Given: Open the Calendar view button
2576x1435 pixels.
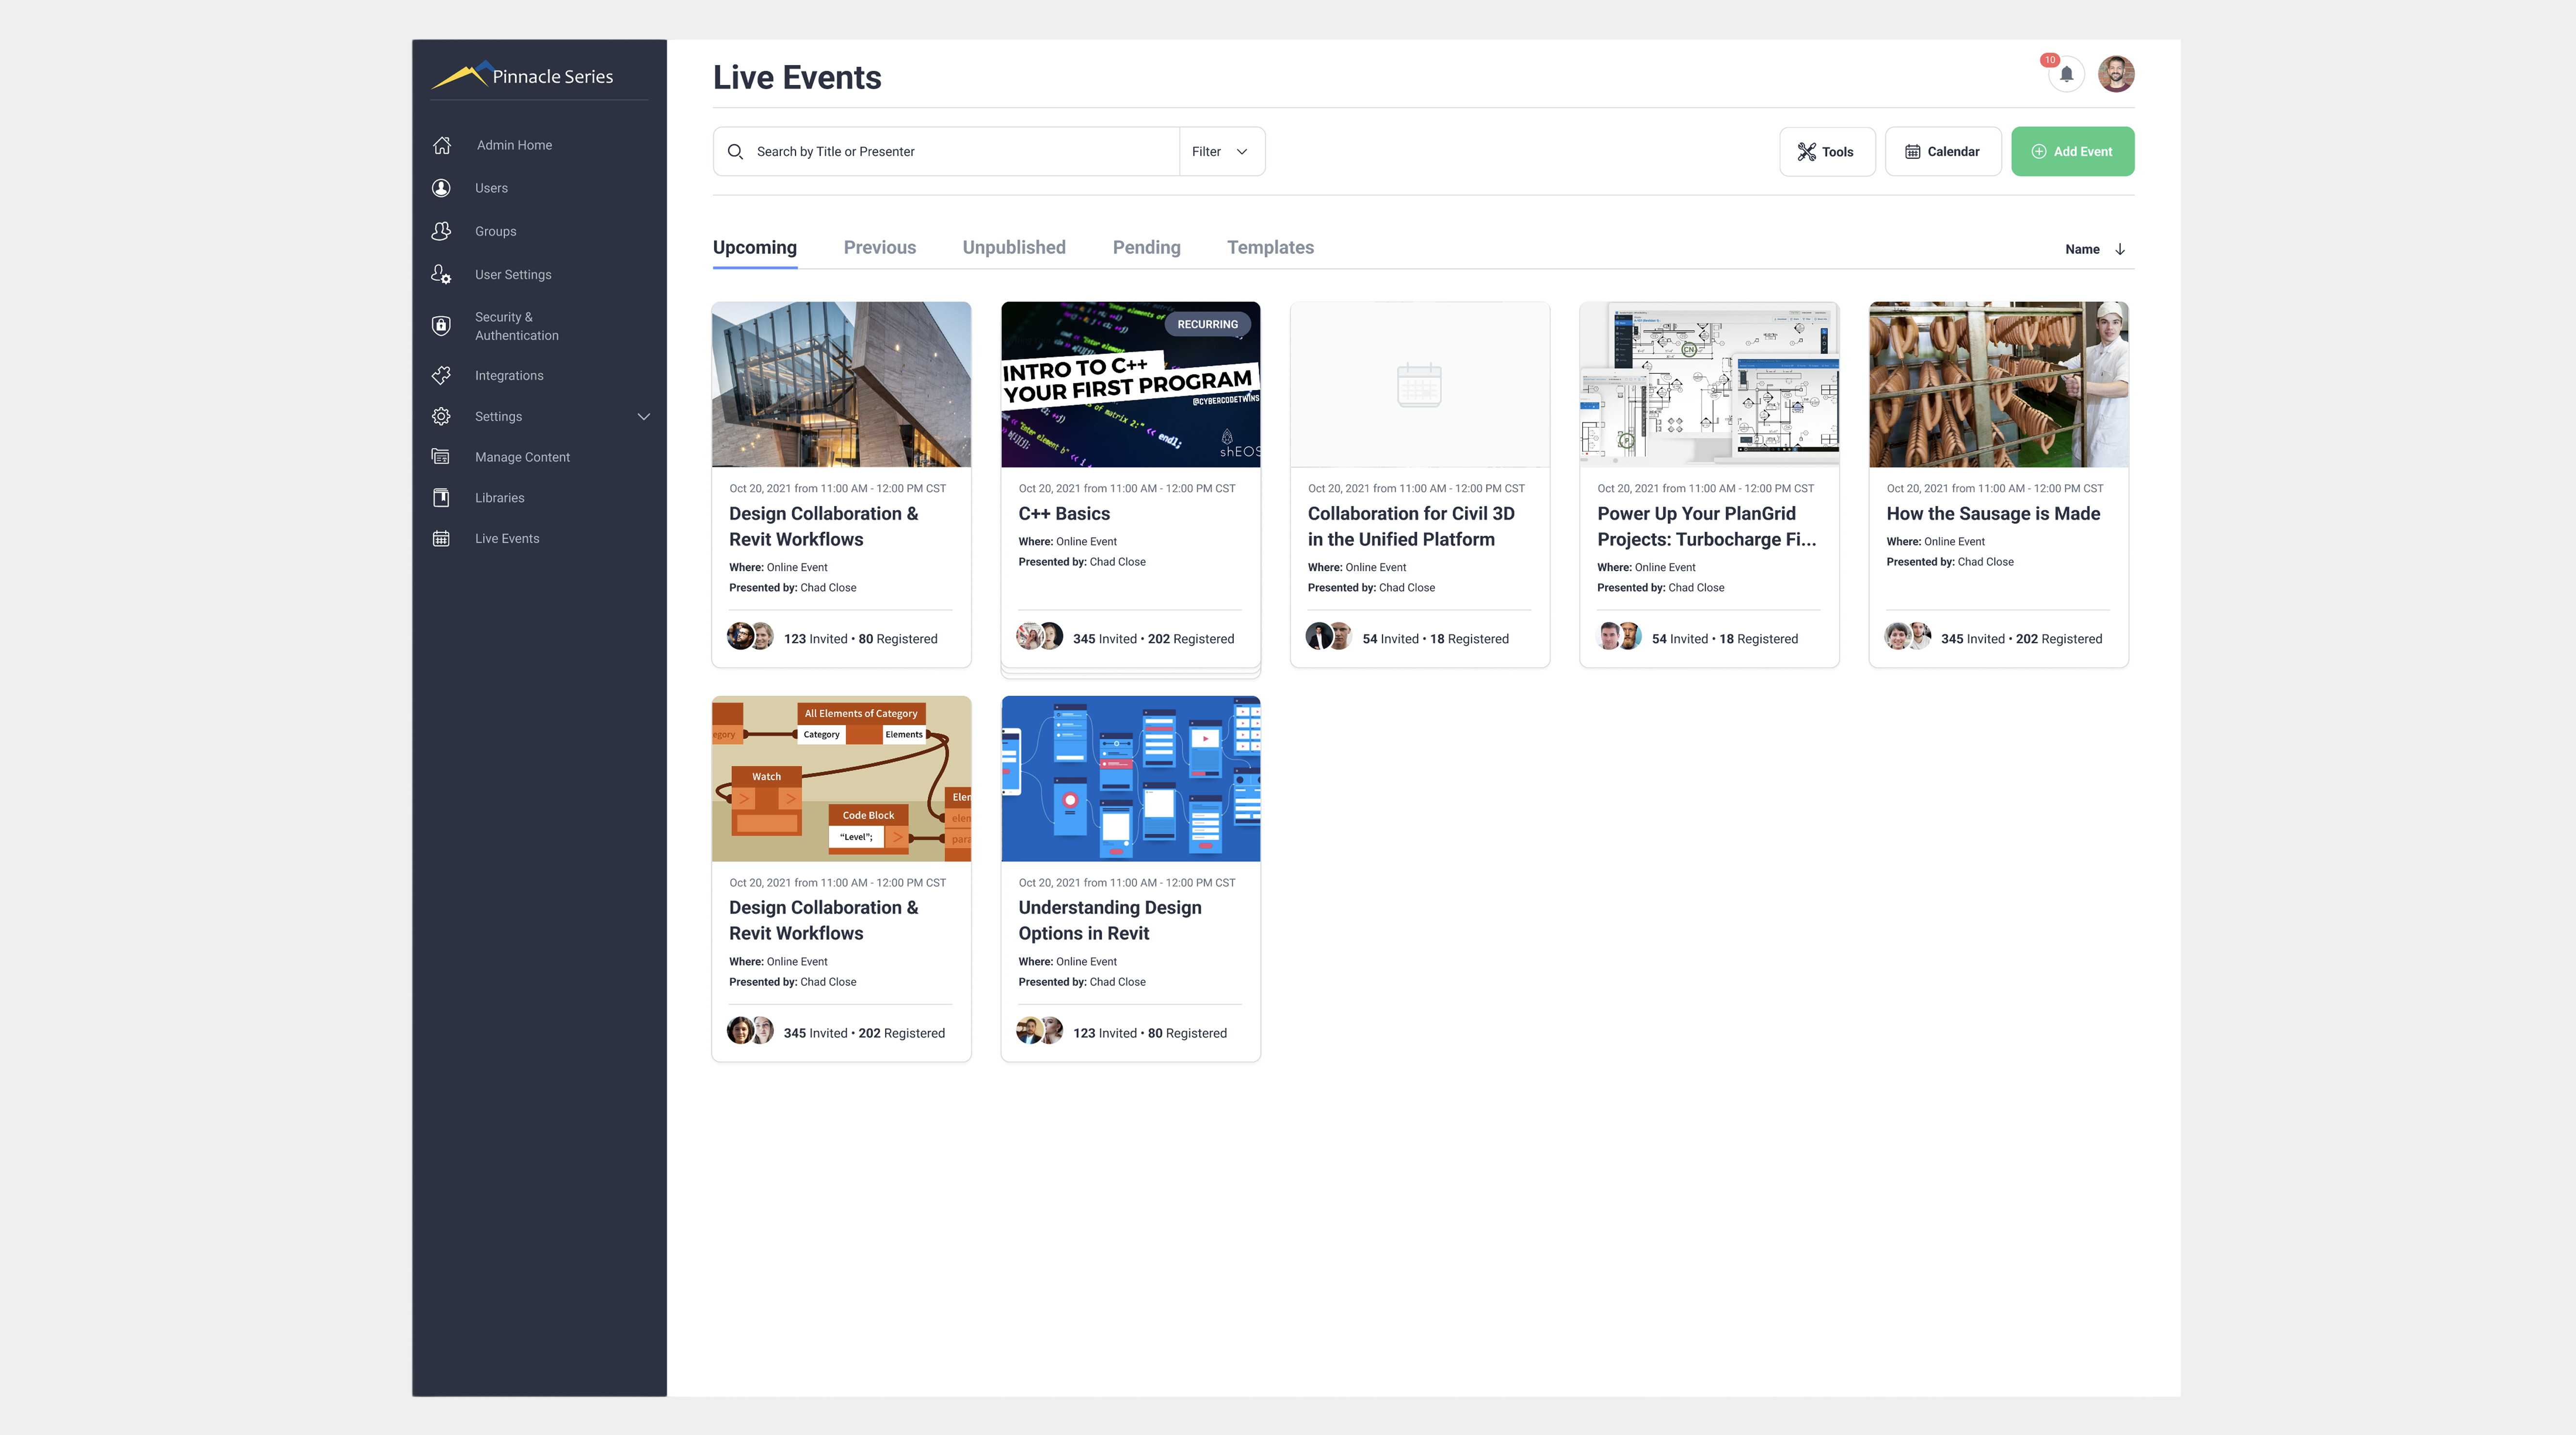Looking at the screenshot, I should [x=1943, y=152].
